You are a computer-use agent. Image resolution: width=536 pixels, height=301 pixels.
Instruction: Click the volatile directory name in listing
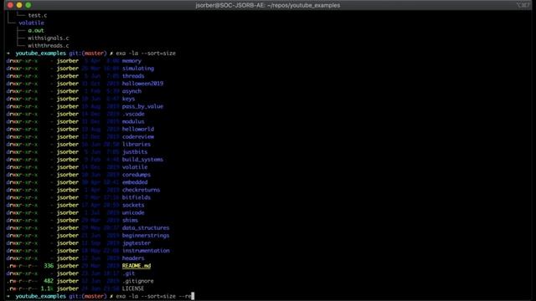(135, 167)
